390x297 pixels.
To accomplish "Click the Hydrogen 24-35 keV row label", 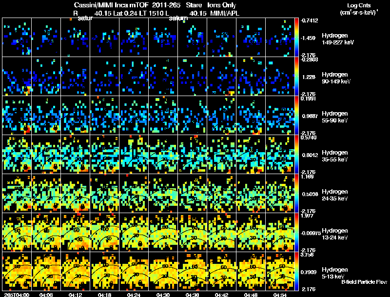I will (334, 195).
